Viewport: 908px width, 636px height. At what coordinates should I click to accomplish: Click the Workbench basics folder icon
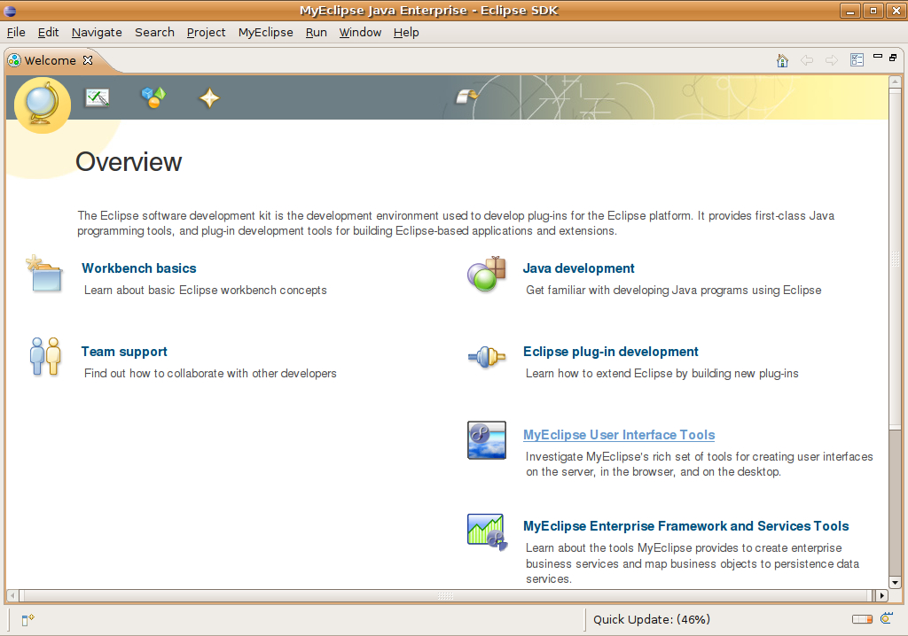pyautogui.click(x=45, y=273)
